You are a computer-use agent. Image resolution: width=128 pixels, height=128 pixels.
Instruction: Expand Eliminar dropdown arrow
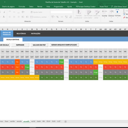[111, 18]
